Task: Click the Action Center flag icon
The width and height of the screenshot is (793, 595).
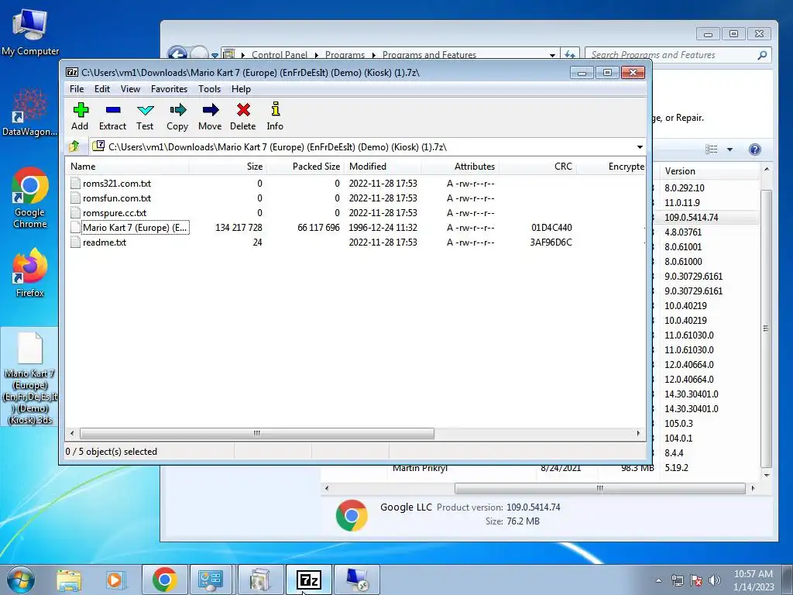Action: point(696,580)
